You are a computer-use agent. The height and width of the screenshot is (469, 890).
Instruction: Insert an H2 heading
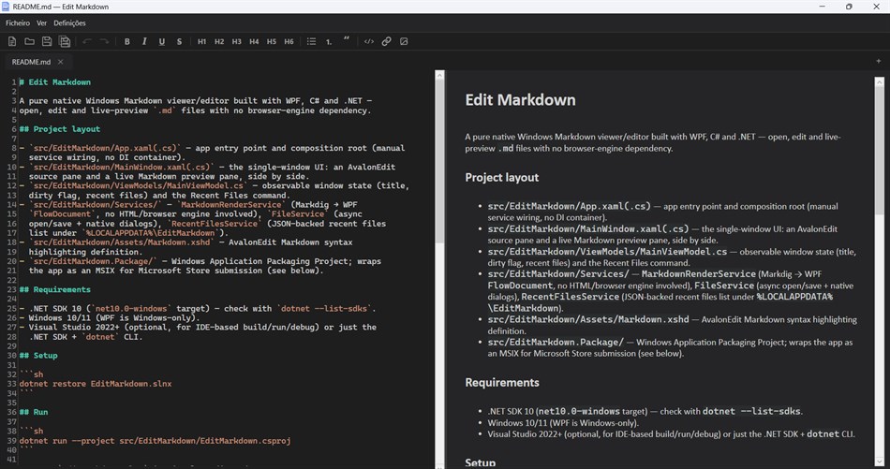pos(219,41)
